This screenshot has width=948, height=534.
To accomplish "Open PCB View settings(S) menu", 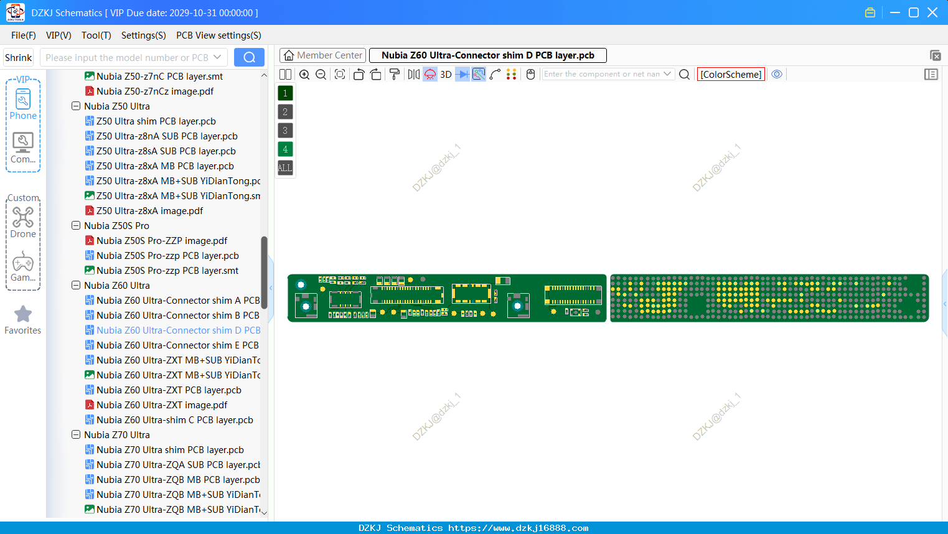I will [218, 35].
